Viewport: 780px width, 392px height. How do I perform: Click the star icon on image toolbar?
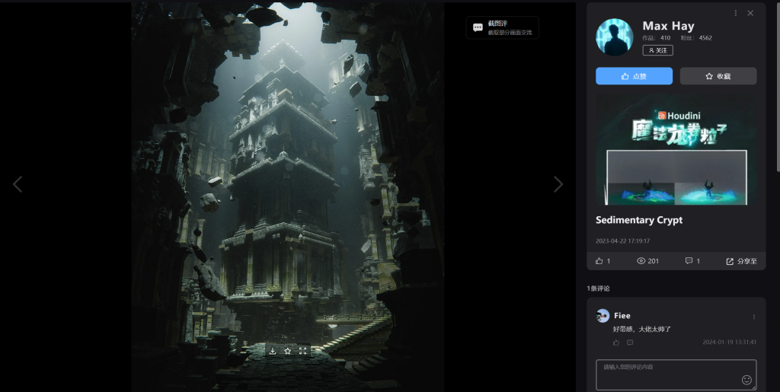(x=288, y=351)
